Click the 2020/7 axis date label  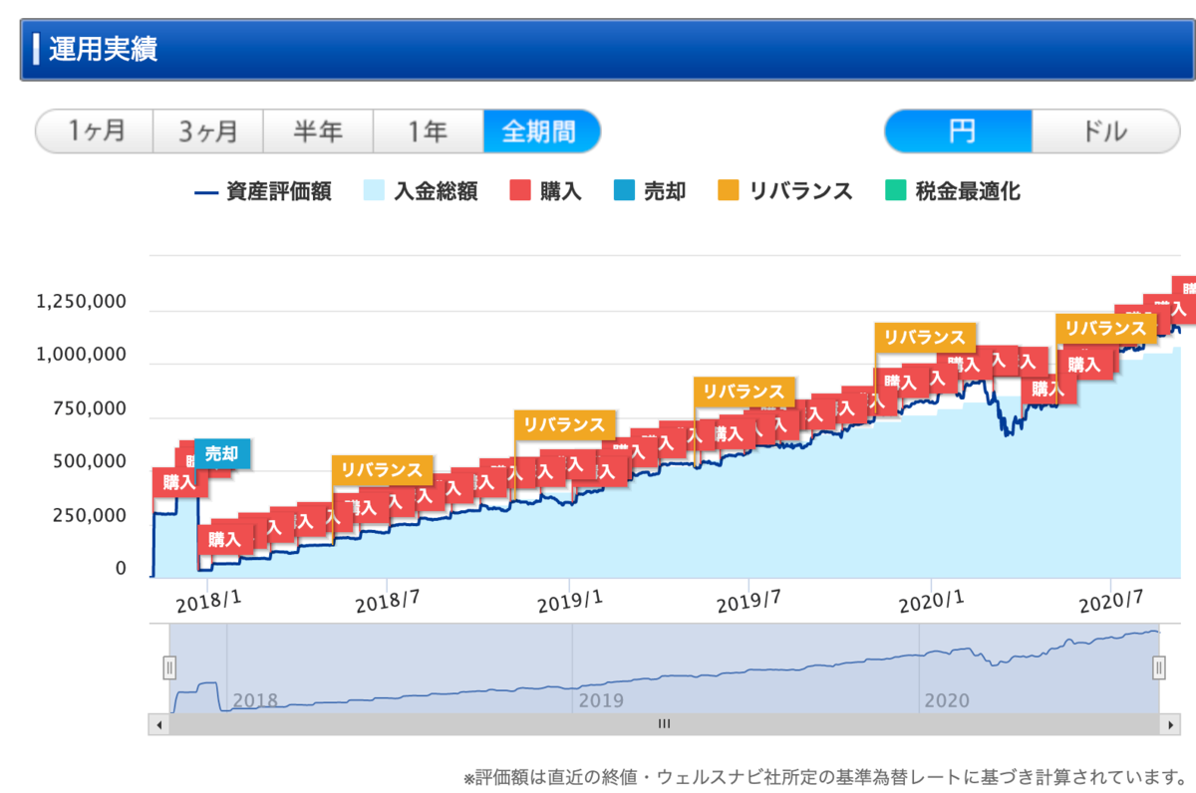pos(1111,602)
